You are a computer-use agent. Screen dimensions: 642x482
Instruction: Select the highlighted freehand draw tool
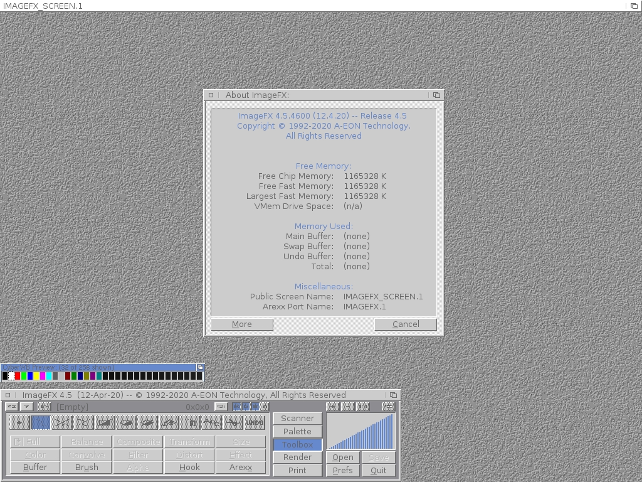[40, 423]
